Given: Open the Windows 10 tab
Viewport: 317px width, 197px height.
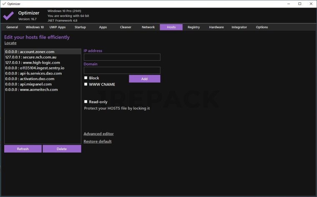Looking at the screenshot, I should click(x=35, y=27).
